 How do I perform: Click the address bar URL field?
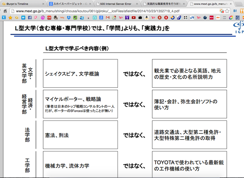(115, 11)
